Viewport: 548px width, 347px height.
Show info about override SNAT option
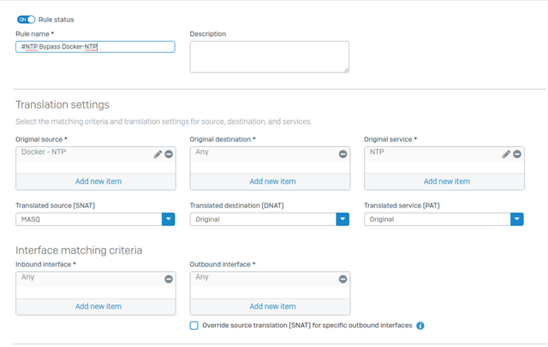coord(420,326)
